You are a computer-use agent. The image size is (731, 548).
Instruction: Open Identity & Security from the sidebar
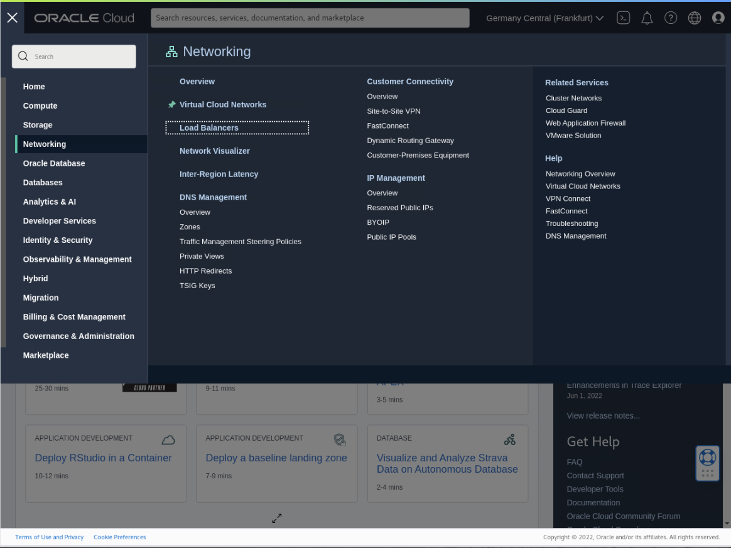pos(57,240)
